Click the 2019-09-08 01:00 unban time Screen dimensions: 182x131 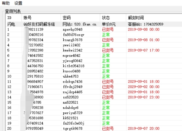[144, 40]
